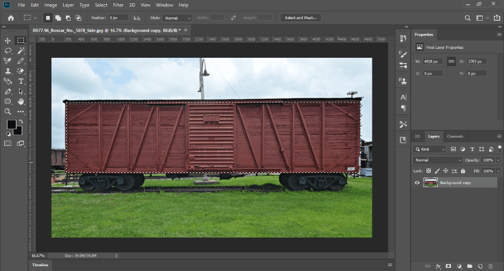Click the Feather input field

click(118, 18)
